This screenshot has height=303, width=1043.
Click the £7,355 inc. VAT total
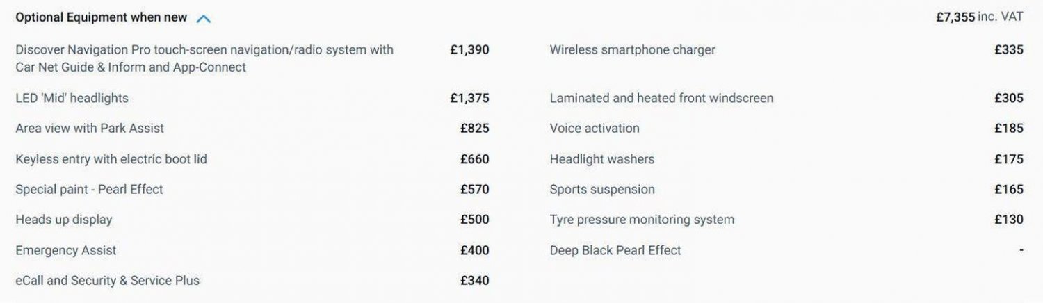pos(980,17)
